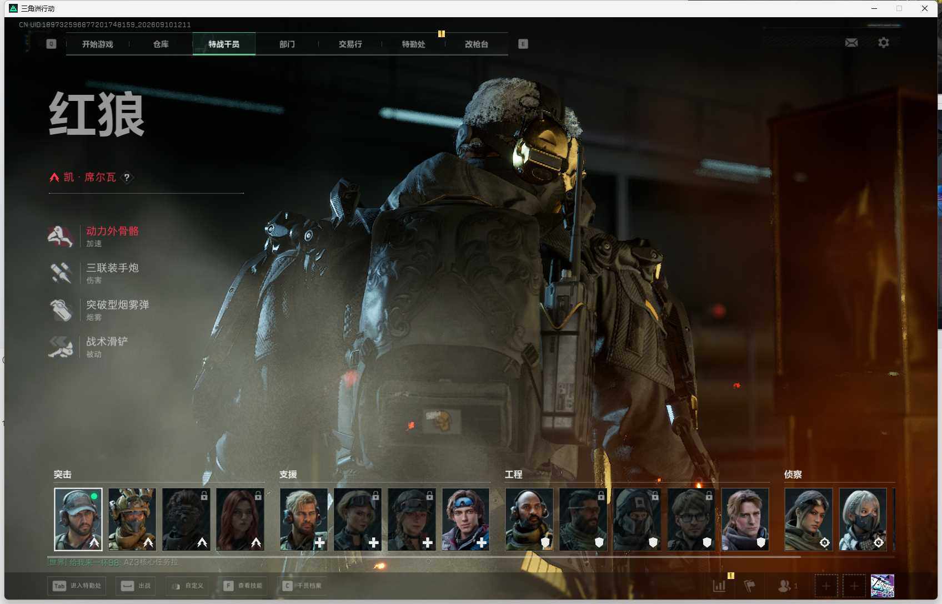
Task: Click the 工程 category label
Action: (514, 475)
